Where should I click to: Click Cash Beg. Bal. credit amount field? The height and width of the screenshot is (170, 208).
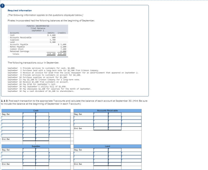coord(42,114)
